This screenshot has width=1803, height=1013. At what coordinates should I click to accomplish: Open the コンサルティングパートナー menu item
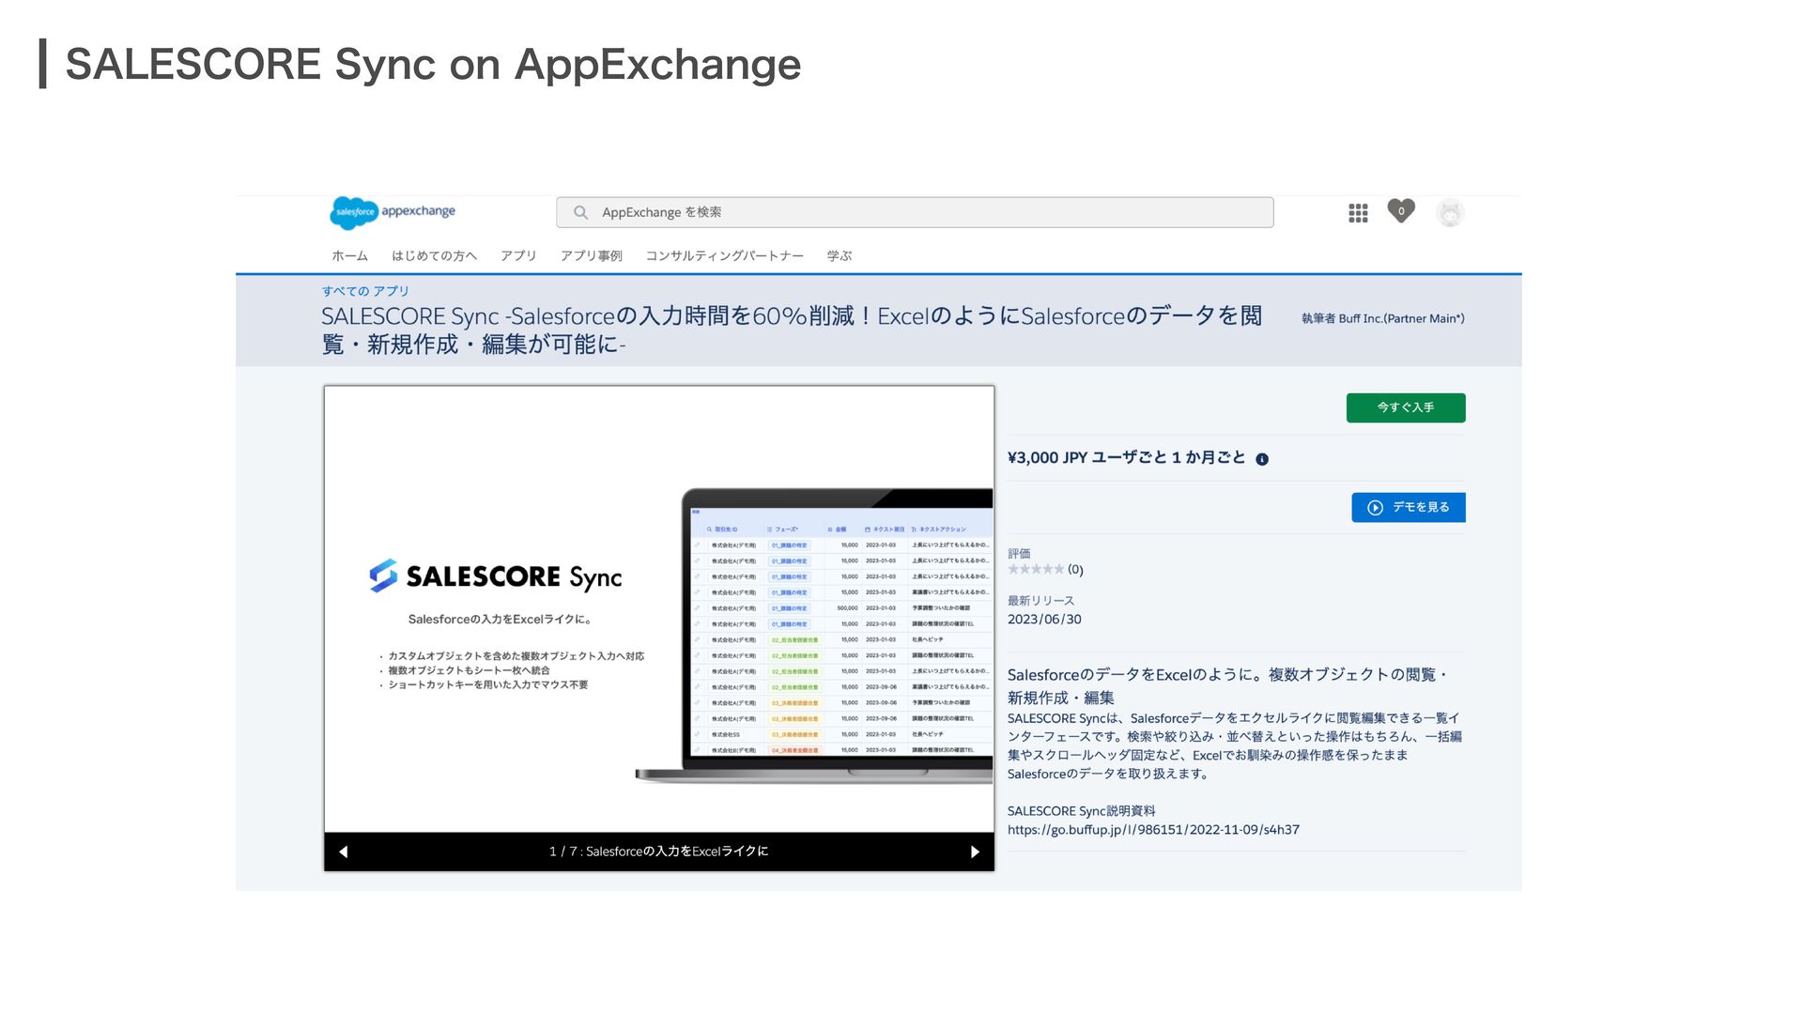[x=724, y=255]
